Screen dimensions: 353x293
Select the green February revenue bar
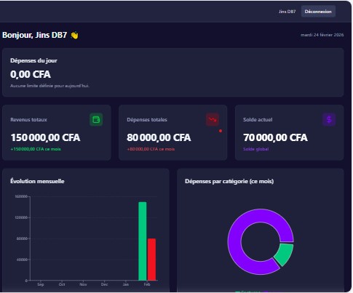pos(143,241)
